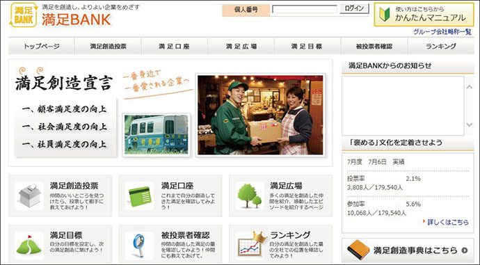Click the green beginner mark icon

point(385,15)
